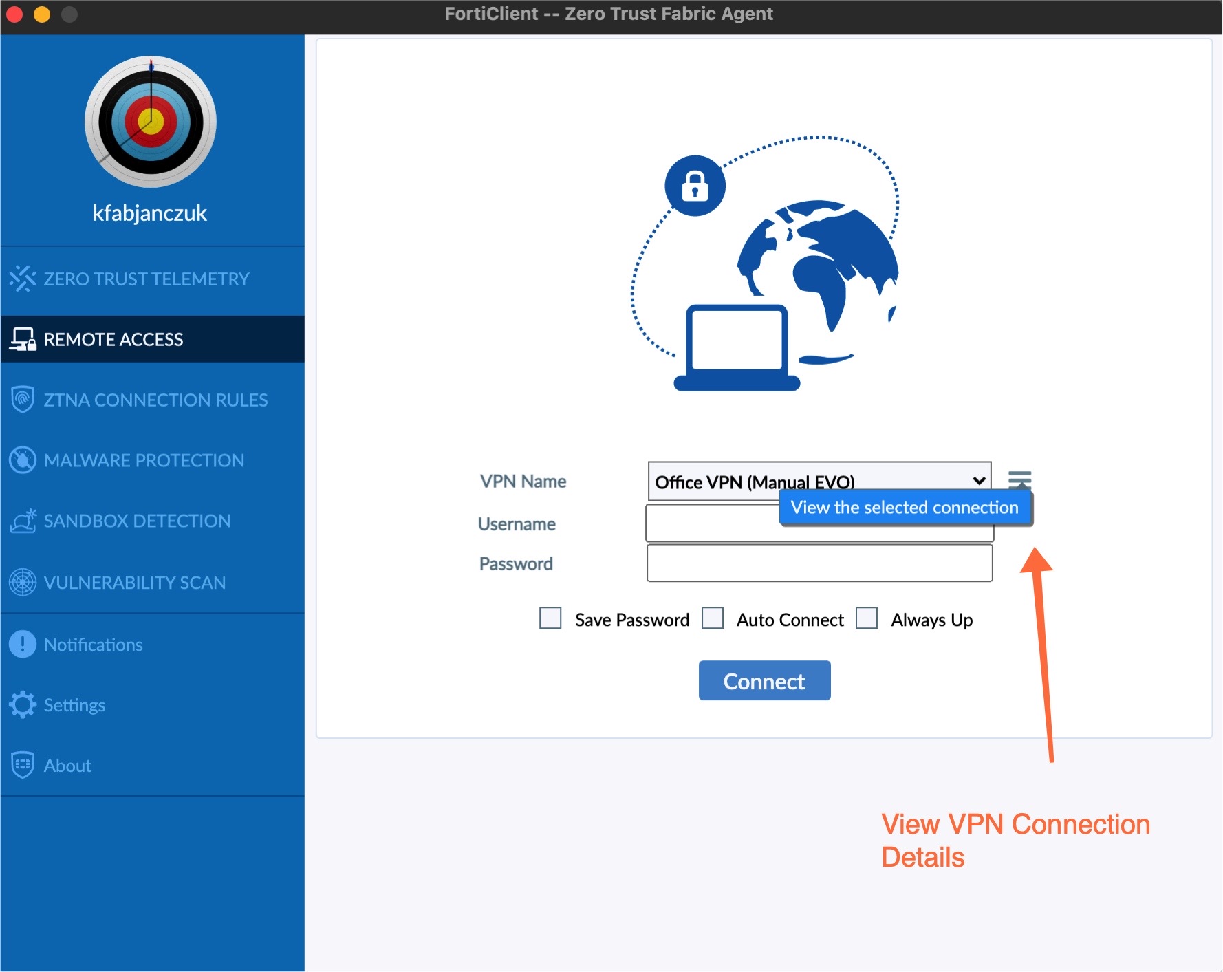Enable the Save Password checkbox
The height and width of the screenshot is (972, 1223).
coord(550,618)
